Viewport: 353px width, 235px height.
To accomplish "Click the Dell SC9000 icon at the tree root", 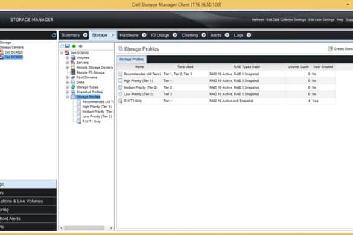I will point(67,53).
